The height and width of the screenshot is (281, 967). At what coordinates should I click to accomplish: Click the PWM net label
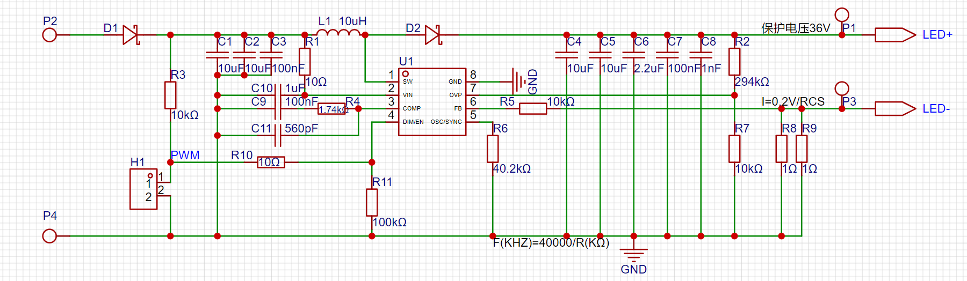tap(185, 156)
